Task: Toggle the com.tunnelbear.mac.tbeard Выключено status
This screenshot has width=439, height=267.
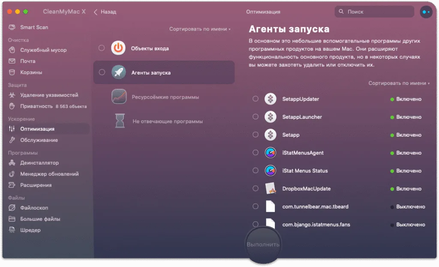Action: click(x=408, y=207)
